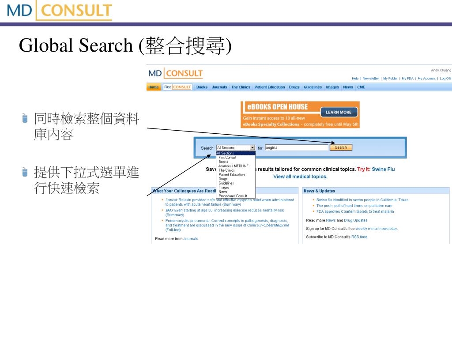Go to the Drugs tab
This screenshot has height=339, width=452.
(x=294, y=87)
